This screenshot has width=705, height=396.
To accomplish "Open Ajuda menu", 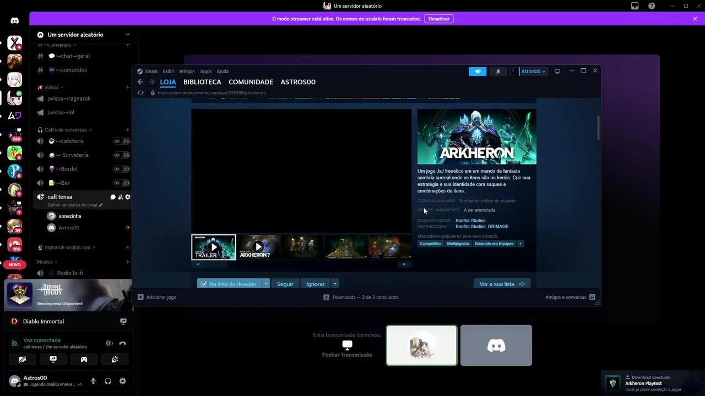I will click(x=223, y=71).
